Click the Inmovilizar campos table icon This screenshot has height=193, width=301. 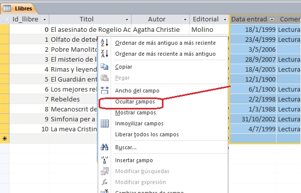click(x=105, y=123)
